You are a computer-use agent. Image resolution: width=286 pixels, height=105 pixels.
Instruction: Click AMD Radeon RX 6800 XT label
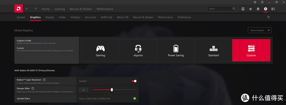coord(35,70)
